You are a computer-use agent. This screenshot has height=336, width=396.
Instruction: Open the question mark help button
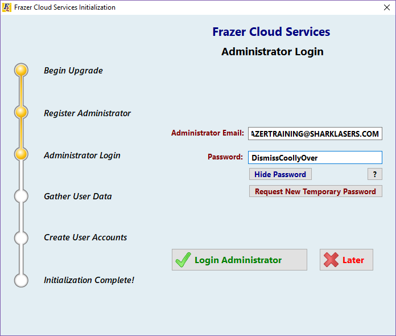tap(375, 174)
